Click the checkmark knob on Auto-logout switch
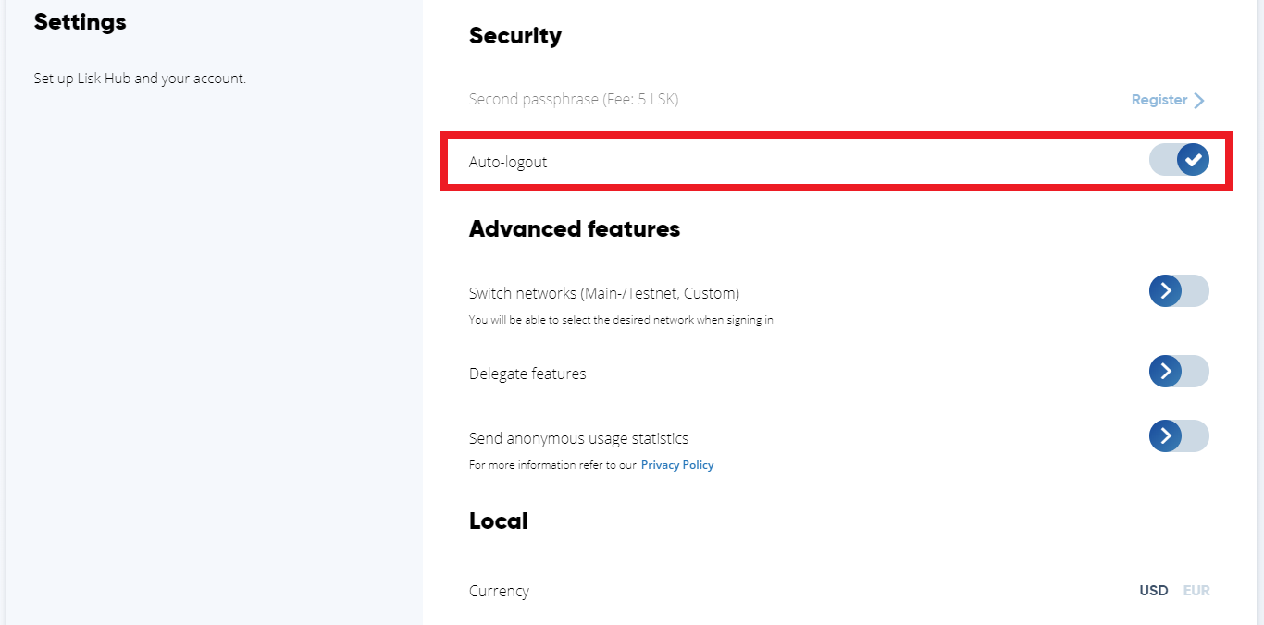The image size is (1264, 625). [1193, 160]
